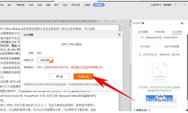This screenshot has height=113, width=188.
Task: Click the bell notice icon
Action: pyautogui.click(x=140, y=54)
